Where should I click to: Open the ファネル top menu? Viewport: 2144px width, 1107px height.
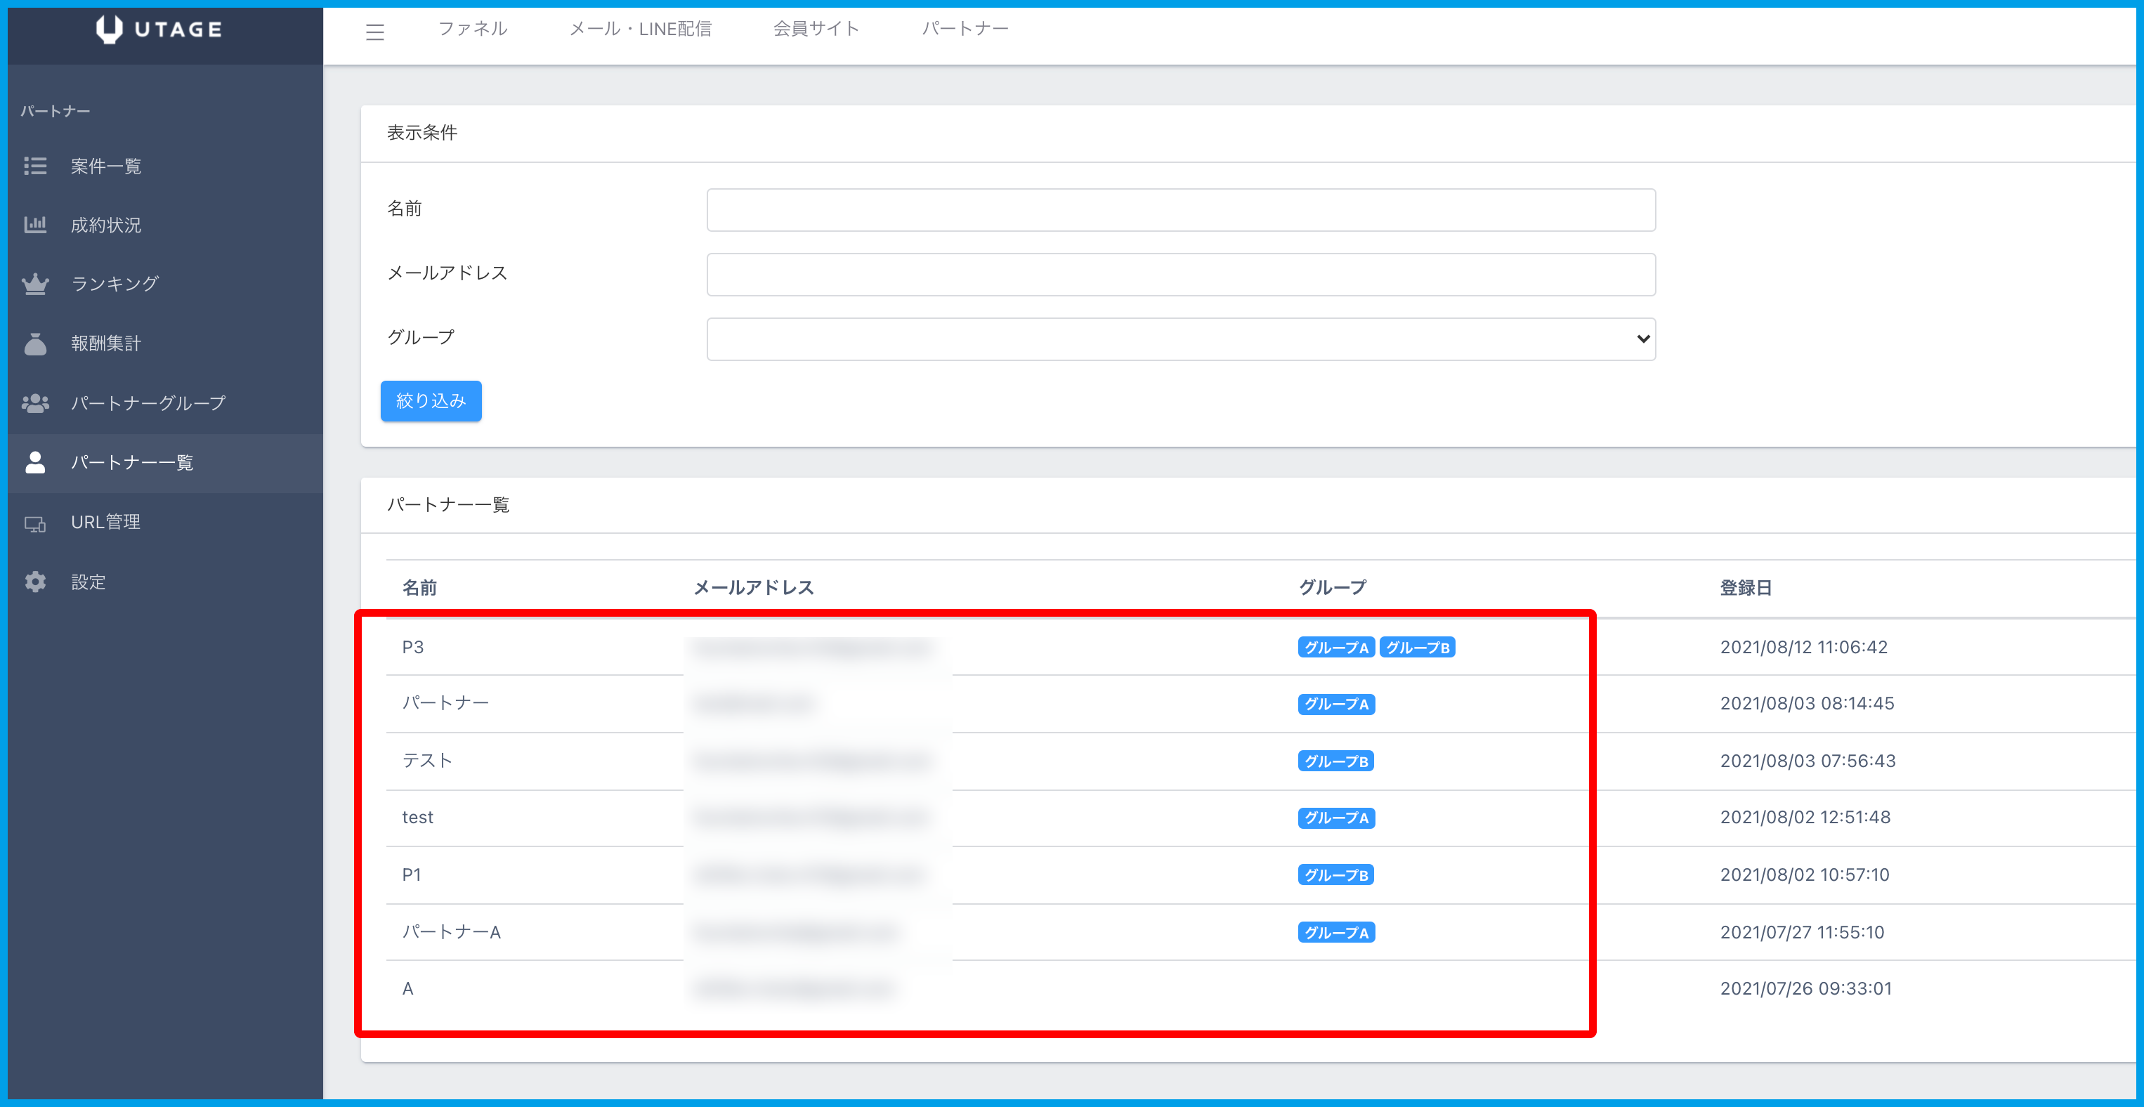(x=473, y=29)
